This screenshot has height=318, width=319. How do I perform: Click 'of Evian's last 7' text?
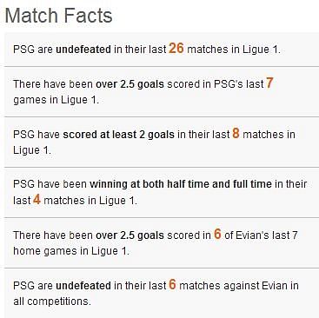point(262,235)
